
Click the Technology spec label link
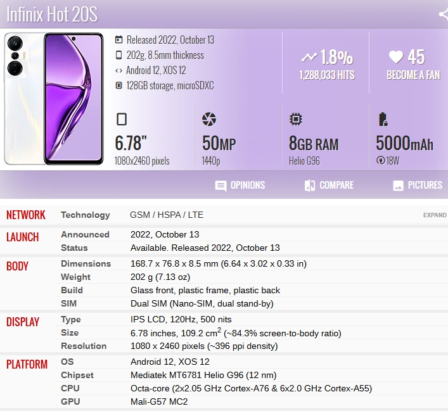85,215
